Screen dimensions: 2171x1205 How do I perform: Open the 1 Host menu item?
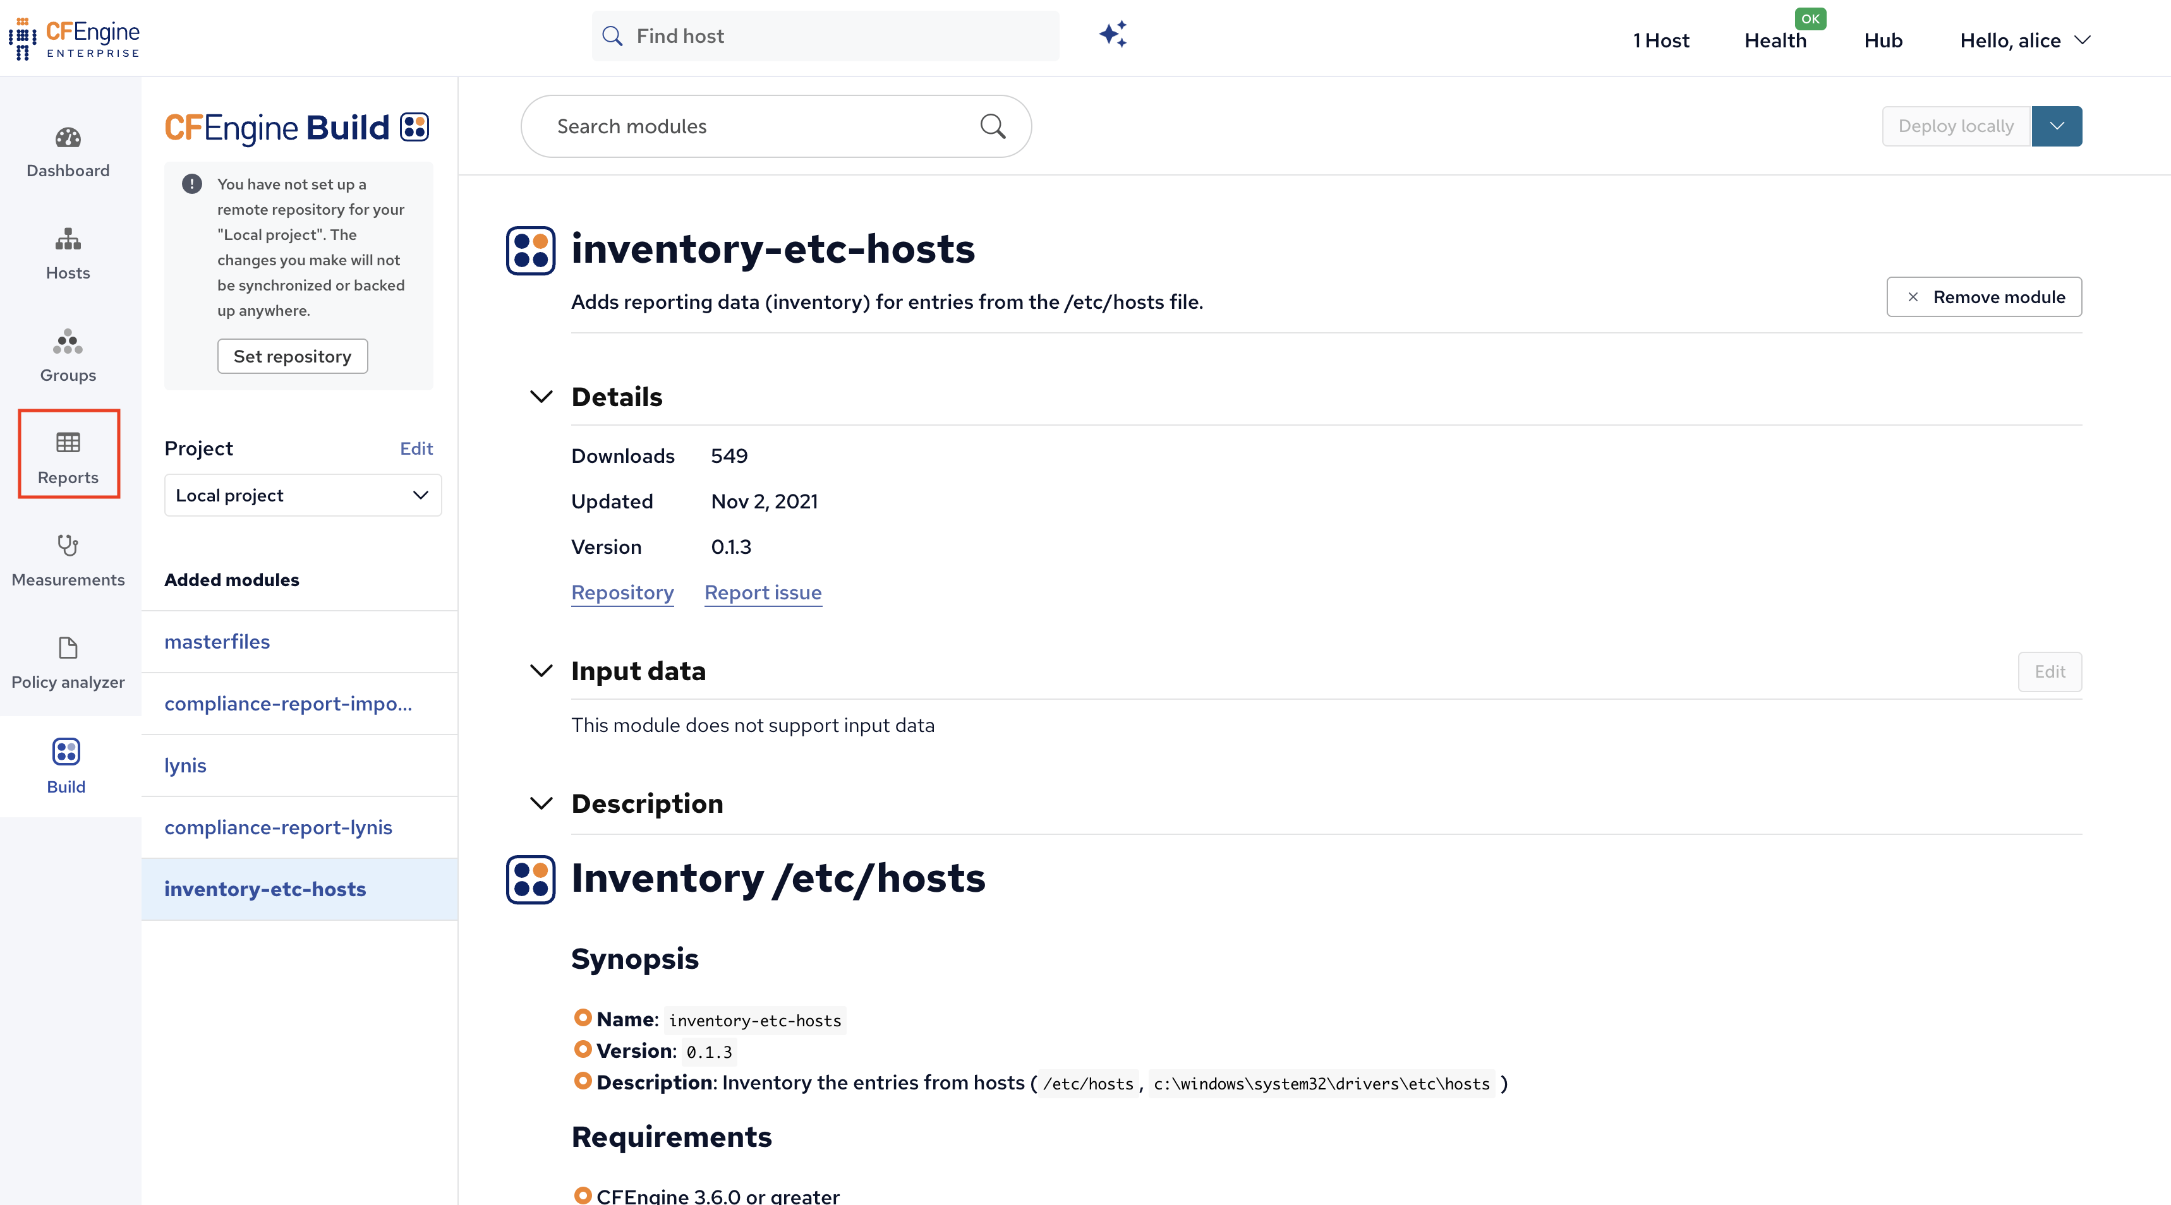click(x=1660, y=40)
